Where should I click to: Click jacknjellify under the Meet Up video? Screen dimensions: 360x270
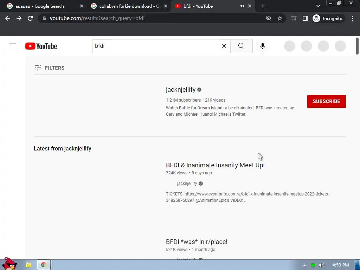point(187,184)
